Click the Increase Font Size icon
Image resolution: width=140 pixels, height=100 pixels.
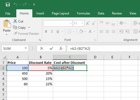pos(88,24)
